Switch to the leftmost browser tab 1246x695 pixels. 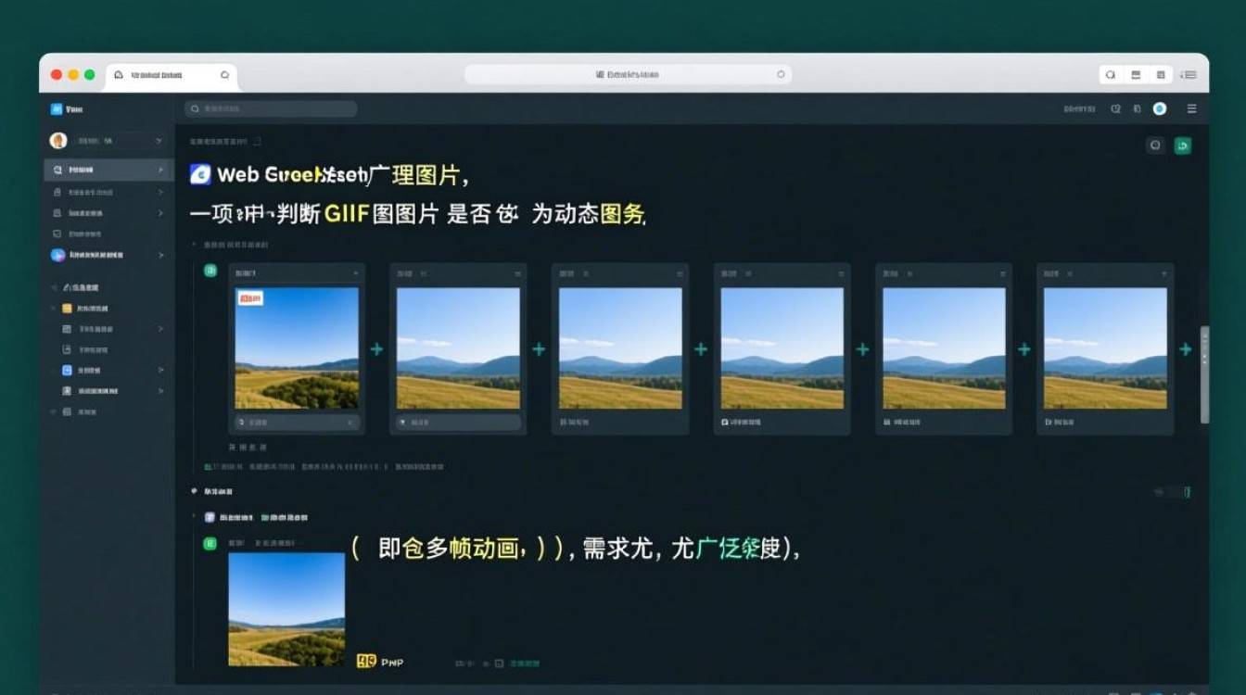(167, 75)
